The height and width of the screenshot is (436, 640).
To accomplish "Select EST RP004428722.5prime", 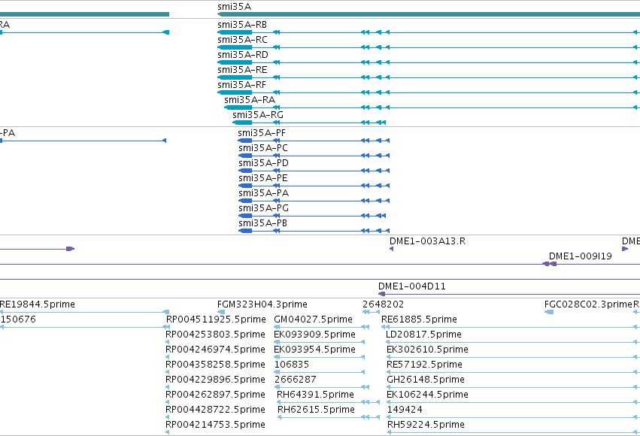I will pyautogui.click(x=216, y=410).
